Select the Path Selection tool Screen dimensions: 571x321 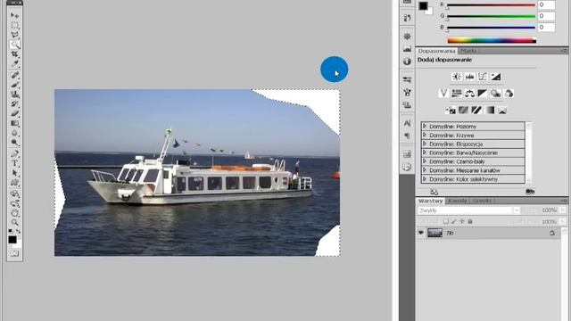(14, 173)
